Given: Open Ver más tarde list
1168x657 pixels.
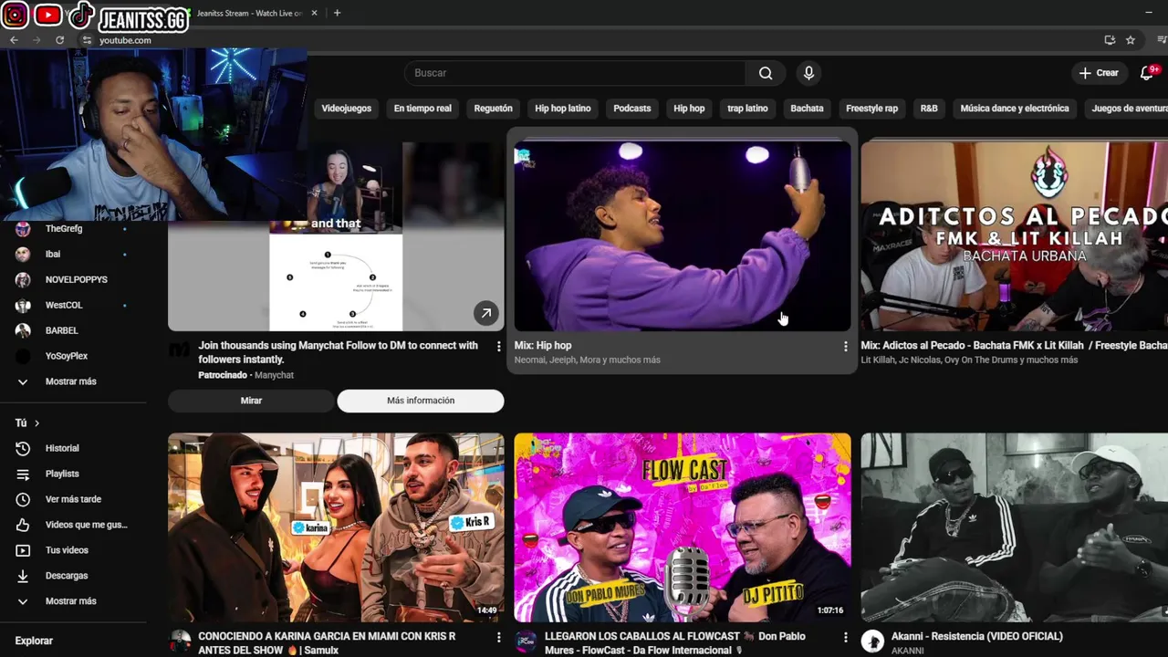Looking at the screenshot, I should (73, 500).
